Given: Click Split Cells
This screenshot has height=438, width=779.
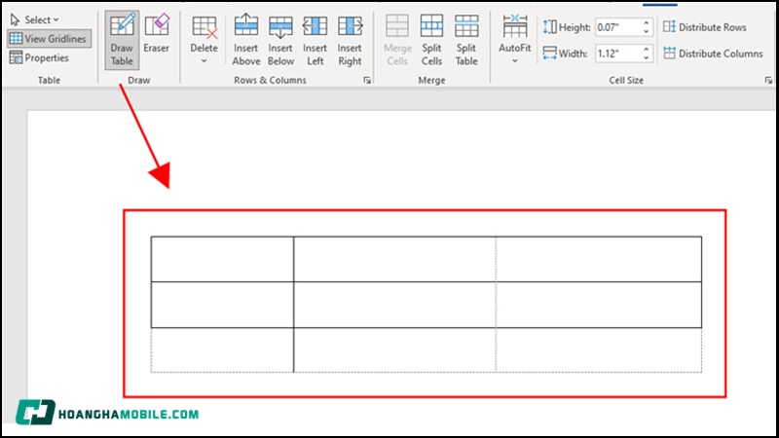Looking at the screenshot, I should pyautogui.click(x=431, y=40).
